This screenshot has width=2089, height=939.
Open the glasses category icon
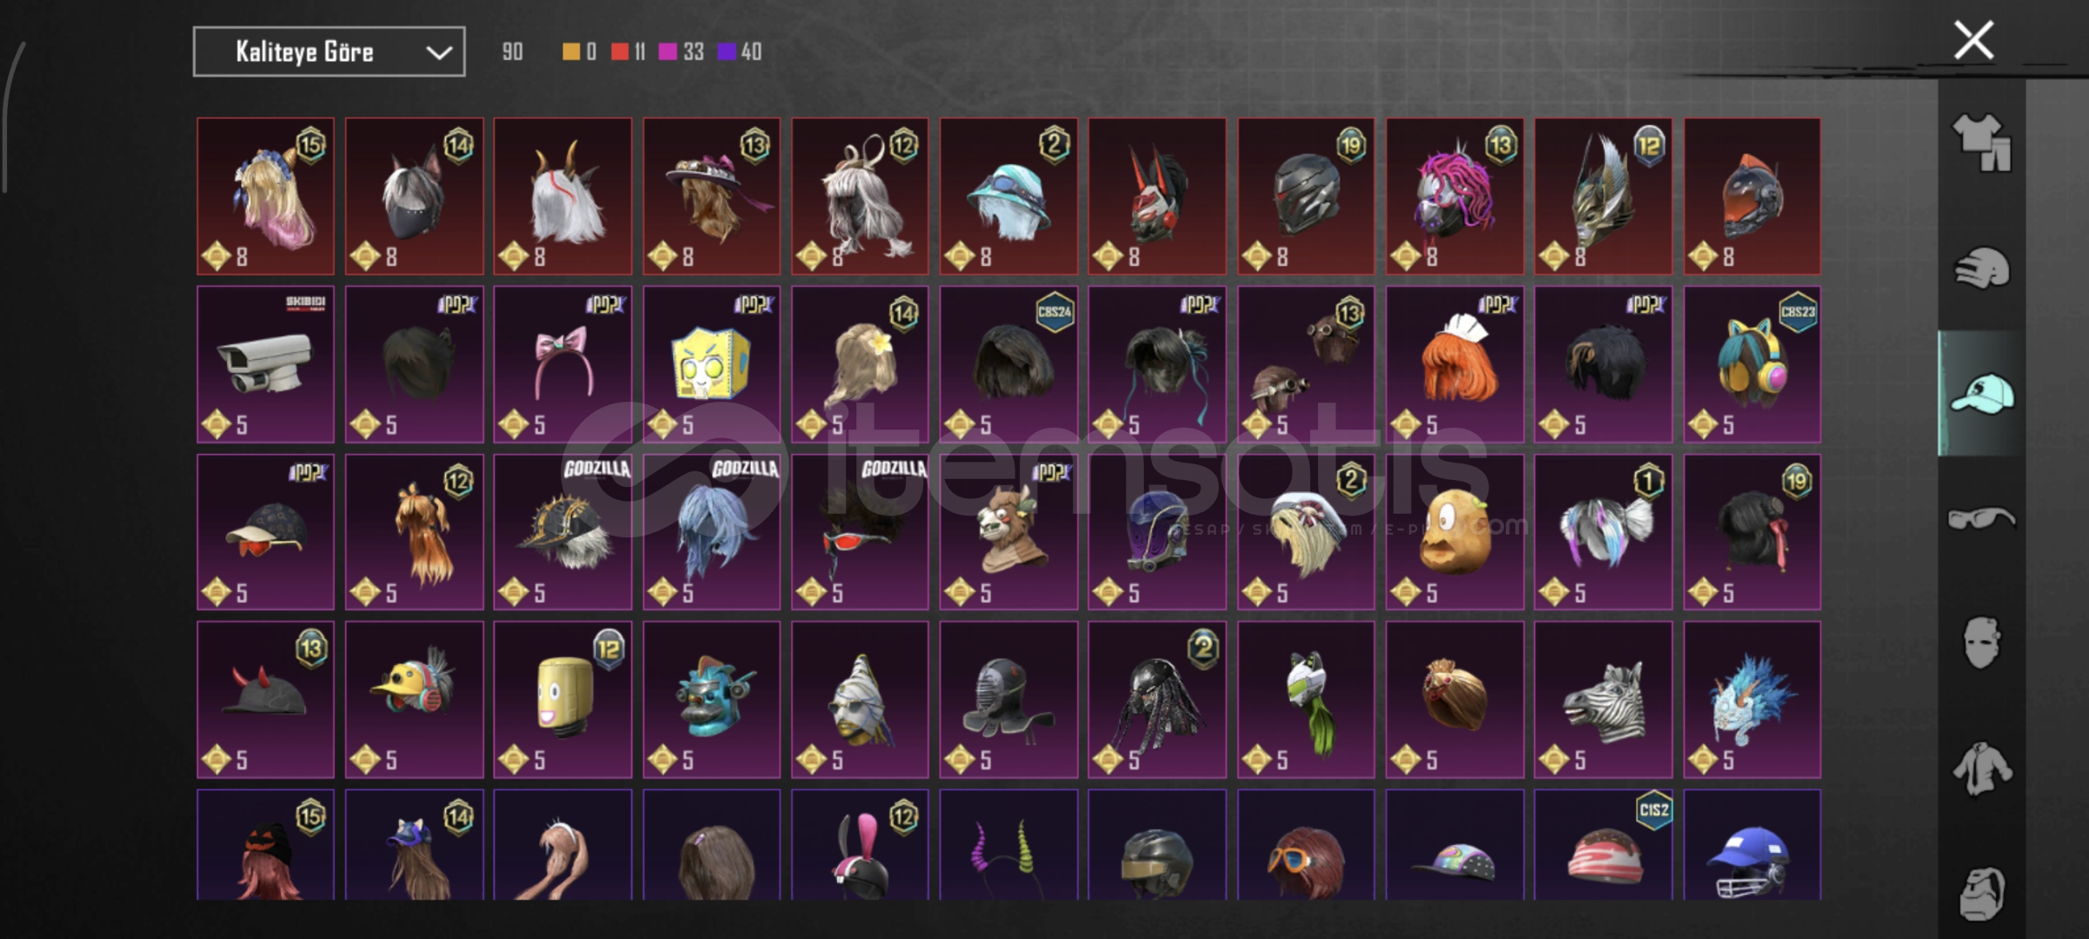[1982, 518]
